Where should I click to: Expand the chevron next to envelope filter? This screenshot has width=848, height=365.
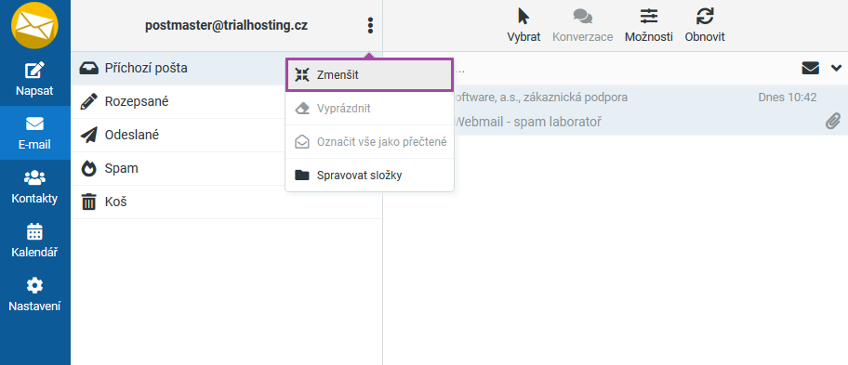(x=836, y=68)
